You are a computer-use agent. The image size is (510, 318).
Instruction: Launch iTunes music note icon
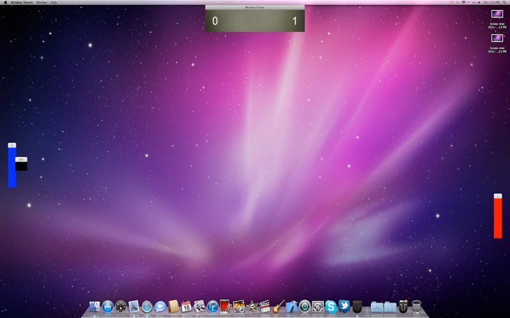click(x=213, y=307)
